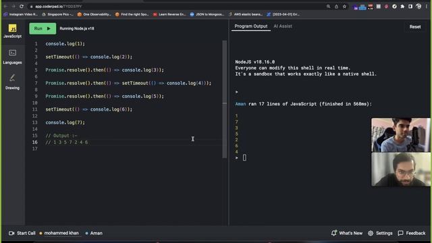This screenshot has height=243, width=432.
Task: Open Instagram Video bookmark
Action: pos(21,14)
